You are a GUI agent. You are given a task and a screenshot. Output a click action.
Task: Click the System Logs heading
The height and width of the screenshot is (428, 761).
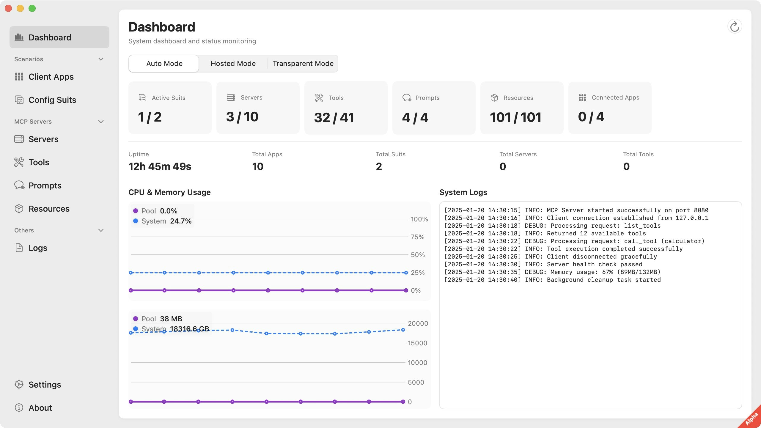[x=463, y=192]
